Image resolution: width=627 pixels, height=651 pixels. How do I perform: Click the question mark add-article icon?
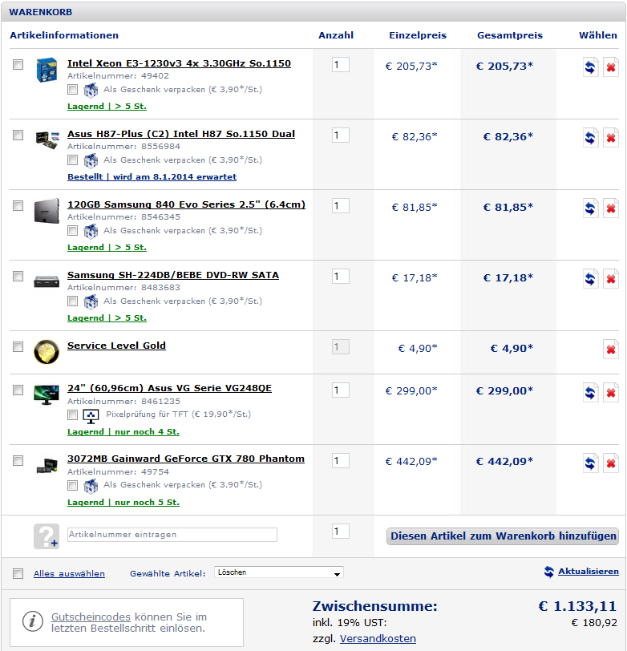[46, 536]
